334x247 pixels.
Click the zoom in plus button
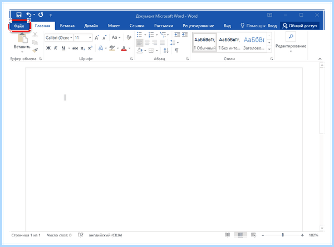click(302, 235)
